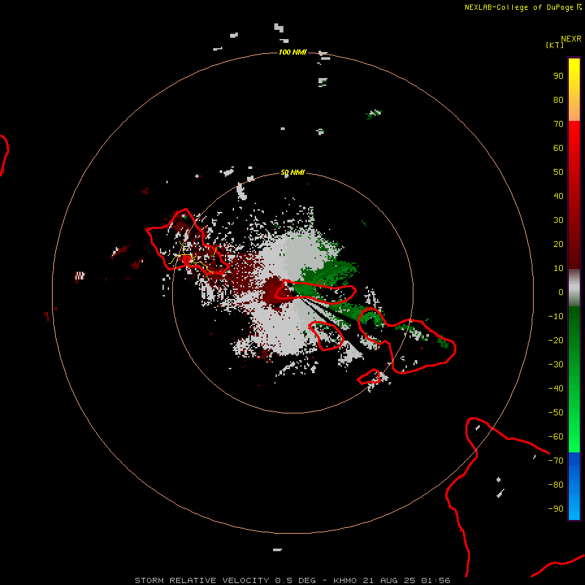Viewport: 585px width, 585px height.
Task: Click the -20 value on the velocity scale
Action: tap(556, 341)
